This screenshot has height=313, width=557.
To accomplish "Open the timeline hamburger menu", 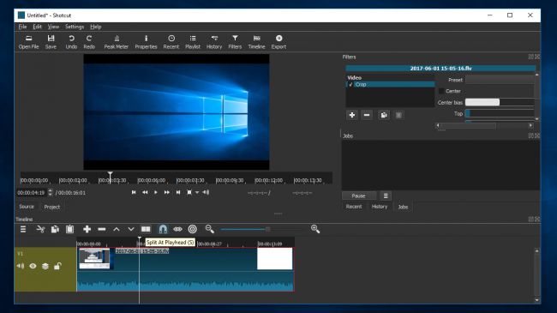I will coord(23,230).
